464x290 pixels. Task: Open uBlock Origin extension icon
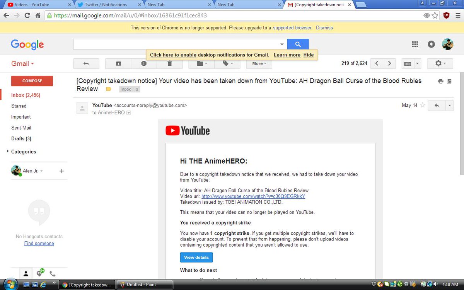pyautogui.click(x=446, y=16)
